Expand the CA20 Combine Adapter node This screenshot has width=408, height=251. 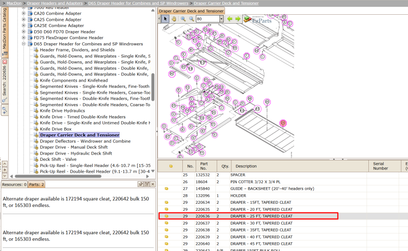click(24, 13)
